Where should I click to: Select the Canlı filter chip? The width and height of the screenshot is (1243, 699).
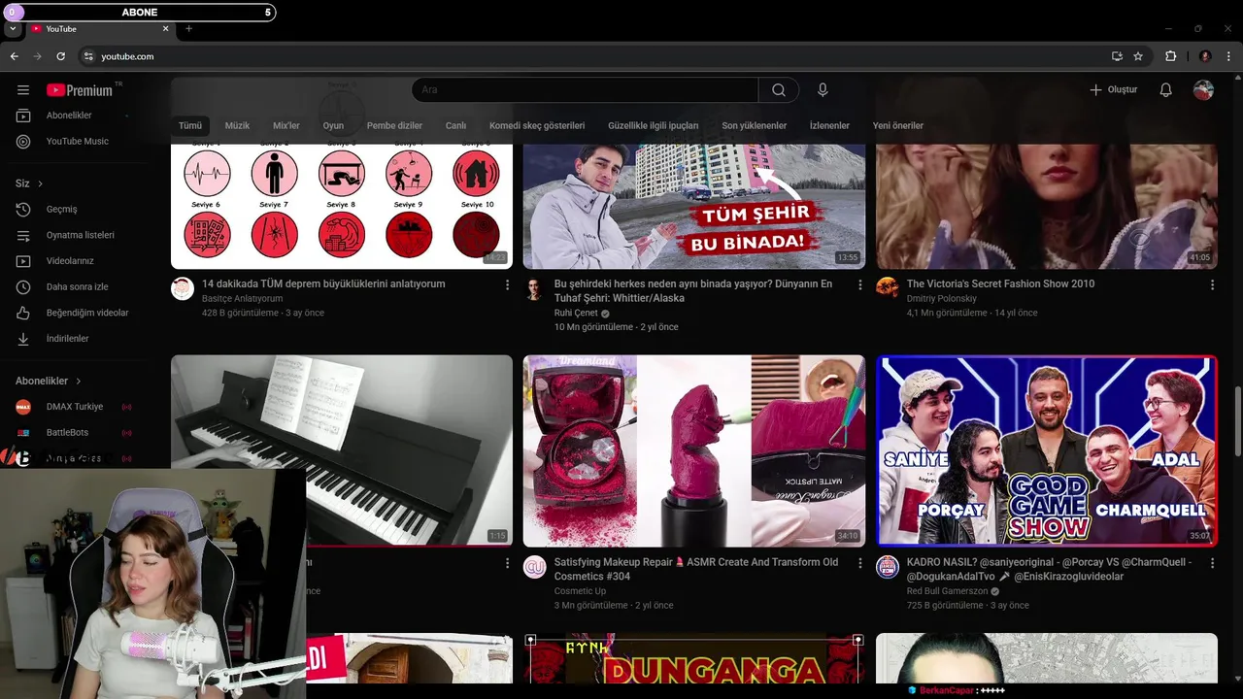(x=455, y=126)
